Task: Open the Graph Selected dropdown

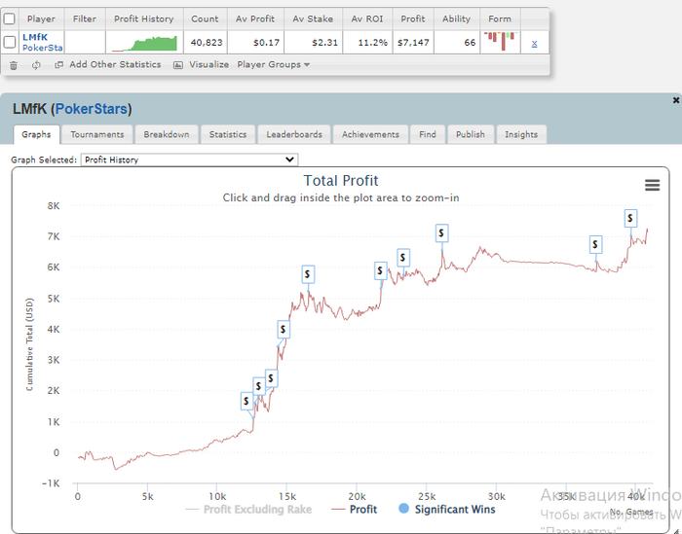Action: (x=190, y=160)
